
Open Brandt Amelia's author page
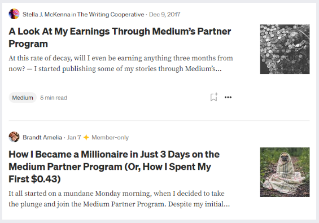coord(42,137)
